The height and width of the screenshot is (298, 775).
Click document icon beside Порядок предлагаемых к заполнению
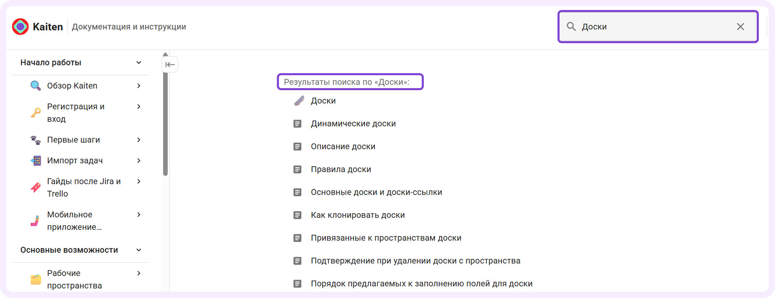[297, 283]
